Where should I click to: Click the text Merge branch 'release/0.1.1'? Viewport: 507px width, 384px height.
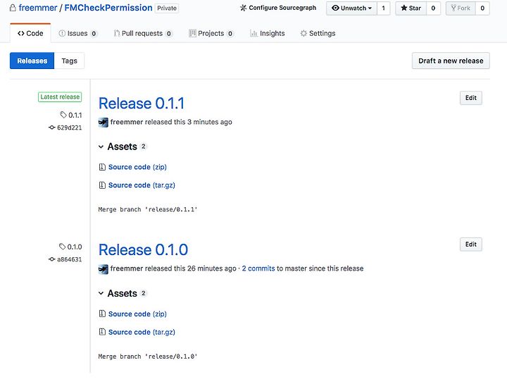coord(148,209)
